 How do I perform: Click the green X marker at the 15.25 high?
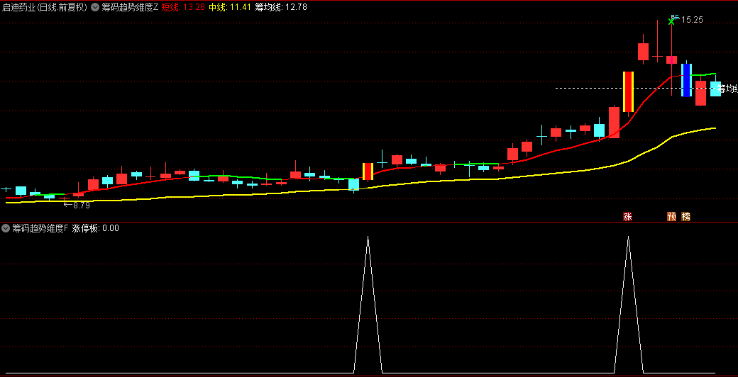pyautogui.click(x=671, y=21)
